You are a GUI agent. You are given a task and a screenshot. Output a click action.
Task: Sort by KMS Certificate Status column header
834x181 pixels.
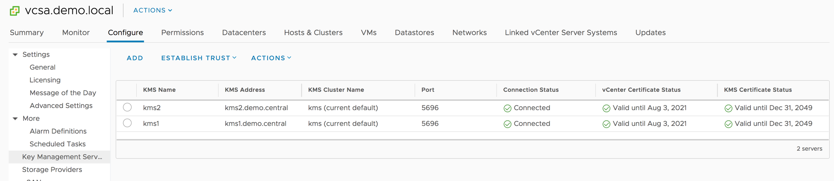(x=758, y=90)
